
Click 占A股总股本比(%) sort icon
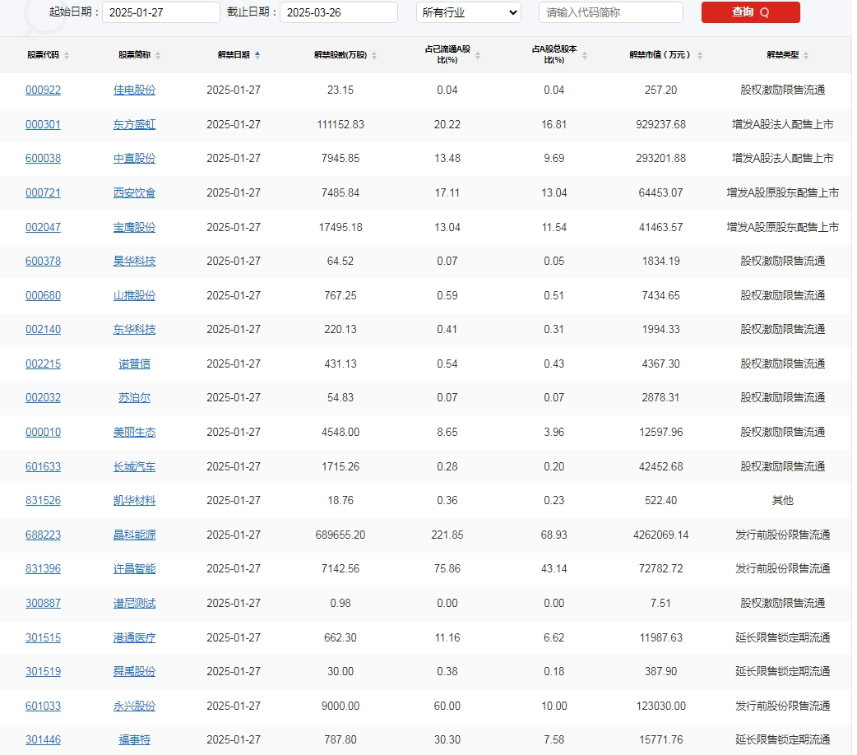click(x=584, y=56)
